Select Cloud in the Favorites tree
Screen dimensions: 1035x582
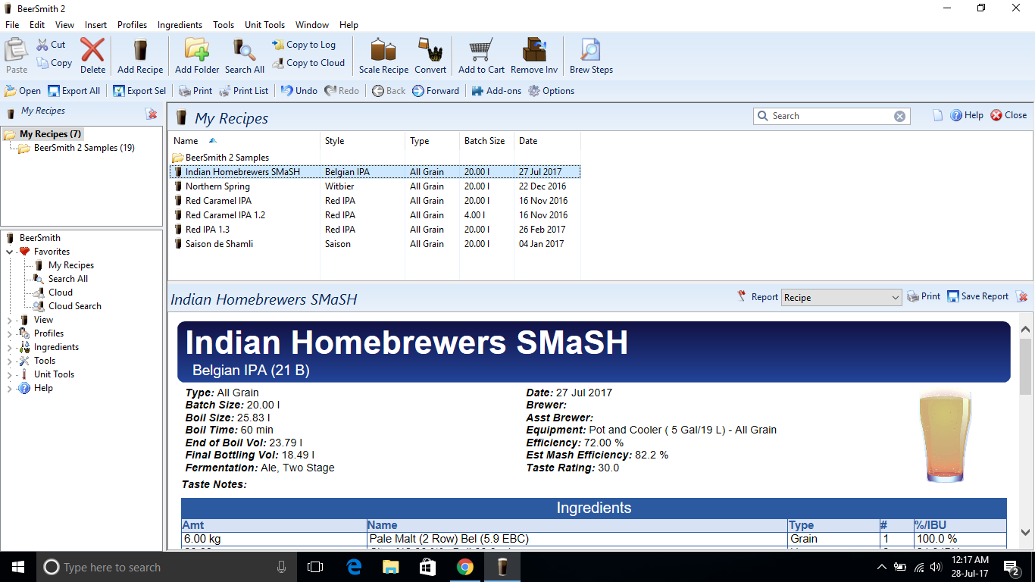[x=61, y=293]
